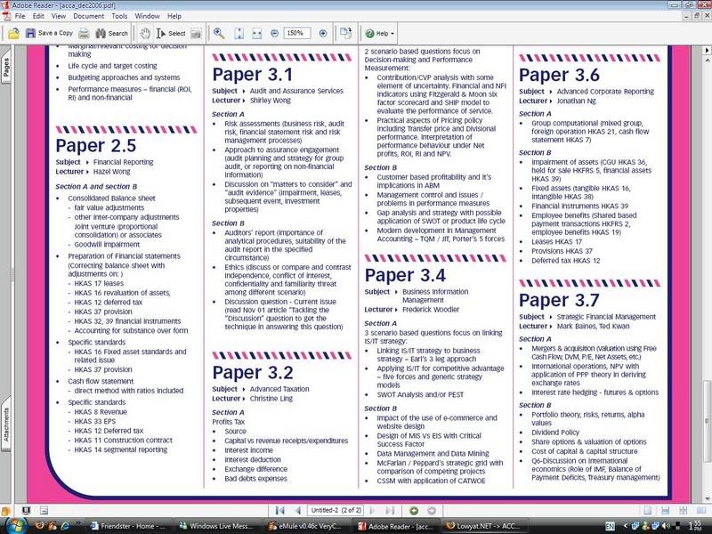Switch to eMule v0.46c taskbar button
Screen dimensions: 712x534
coord(307,526)
